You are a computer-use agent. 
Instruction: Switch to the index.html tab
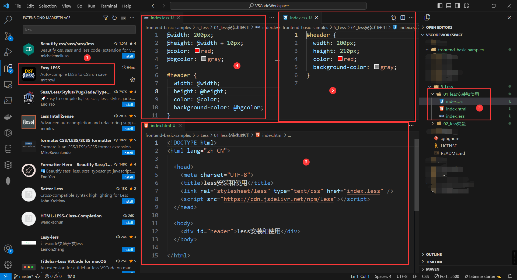click(x=160, y=125)
